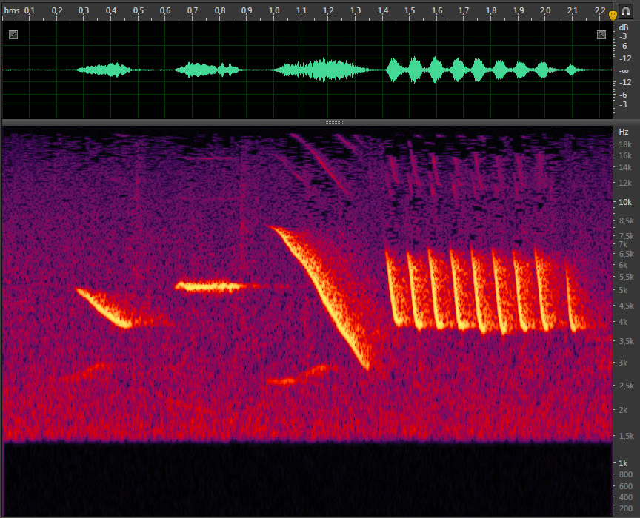Click the yellow playhead marker
The width and height of the screenshot is (640, 518).
613,16
